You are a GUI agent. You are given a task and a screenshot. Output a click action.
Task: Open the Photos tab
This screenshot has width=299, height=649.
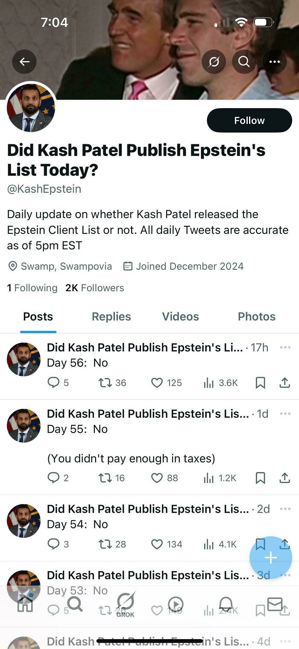(256, 316)
